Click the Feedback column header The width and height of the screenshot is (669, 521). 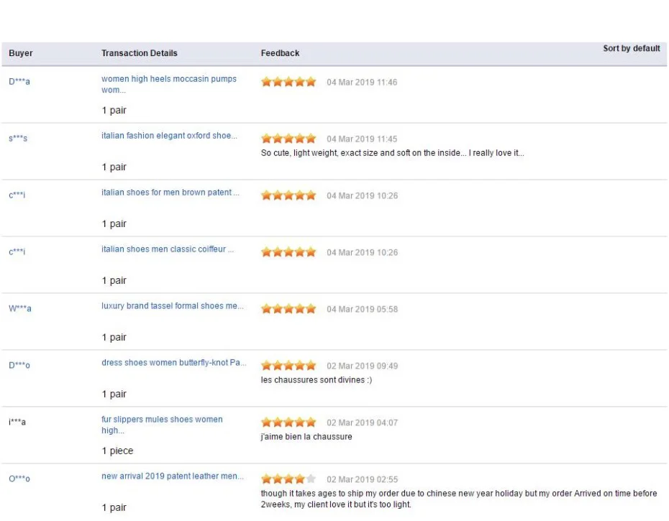click(280, 53)
